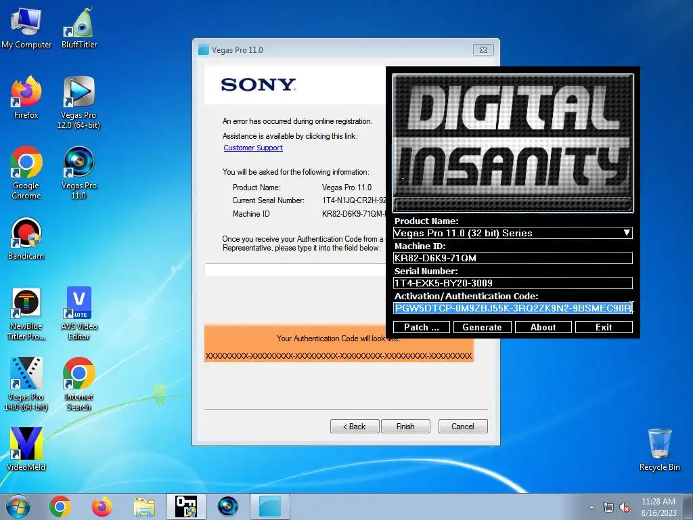Open the taskbar clock and date
This screenshot has height=520, width=693.
(x=658, y=507)
